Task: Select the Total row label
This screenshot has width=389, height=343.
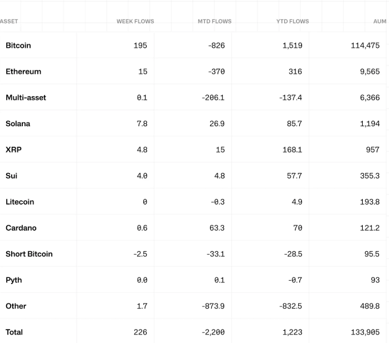Action: 14,332
